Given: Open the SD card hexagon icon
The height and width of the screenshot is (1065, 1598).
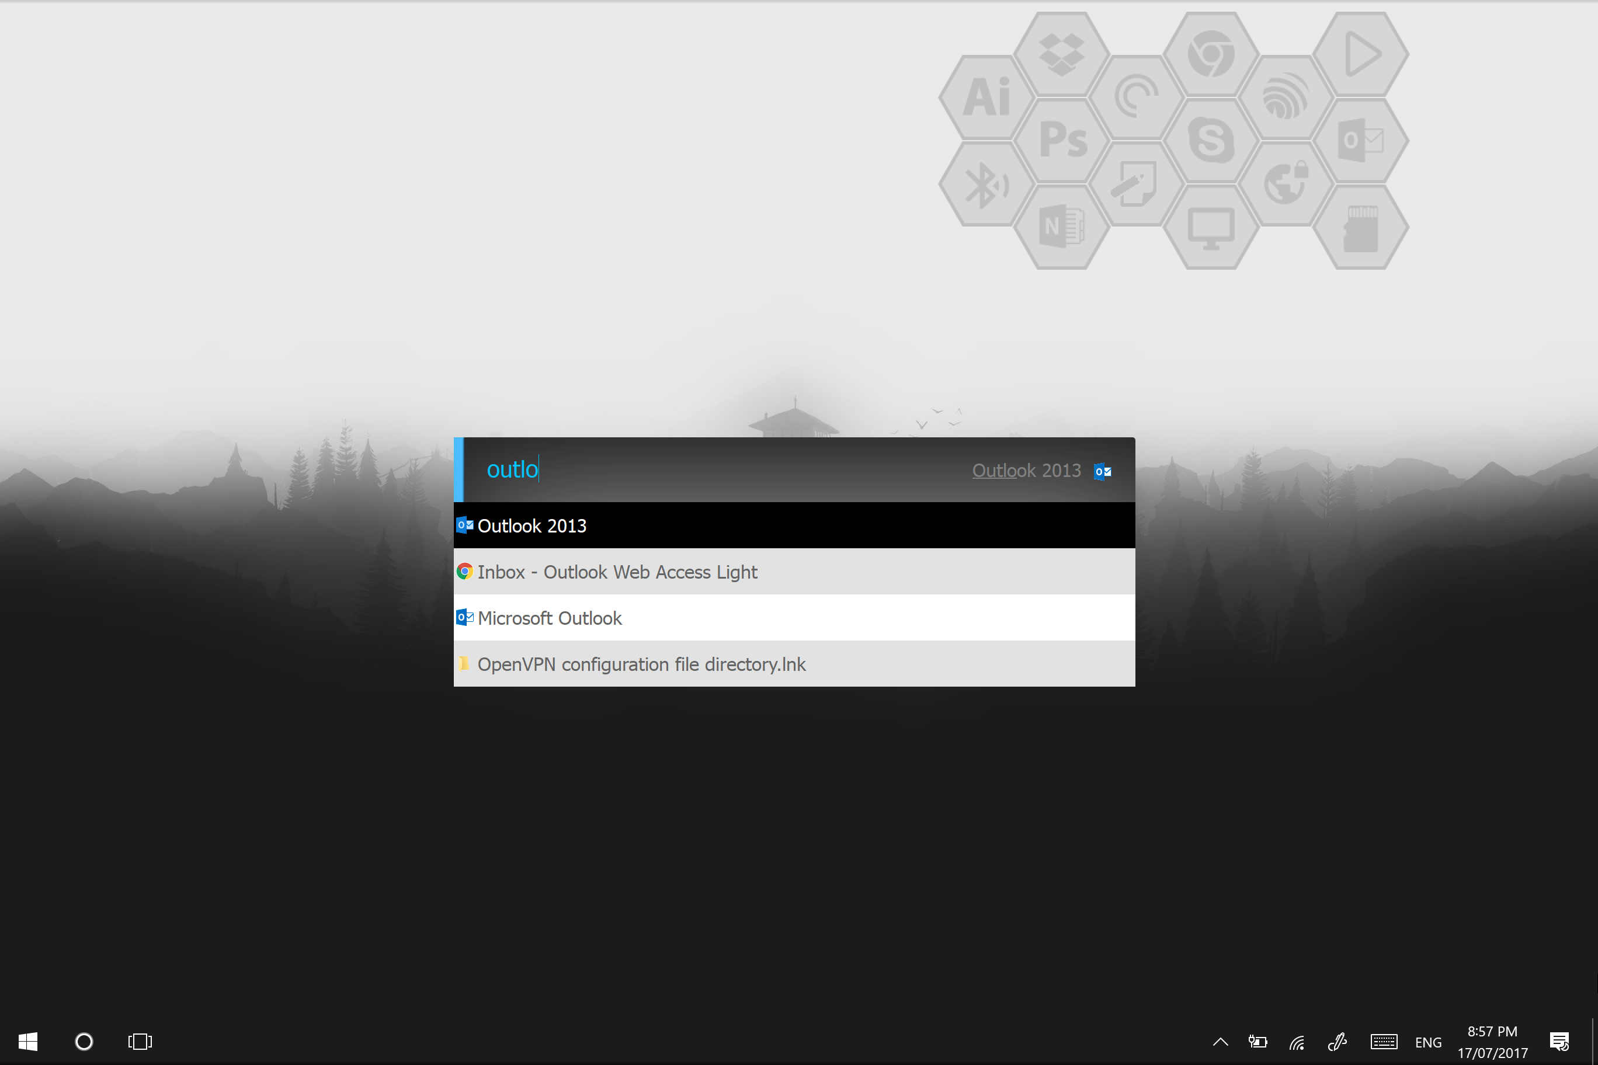Looking at the screenshot, I should click(1360, 228).
